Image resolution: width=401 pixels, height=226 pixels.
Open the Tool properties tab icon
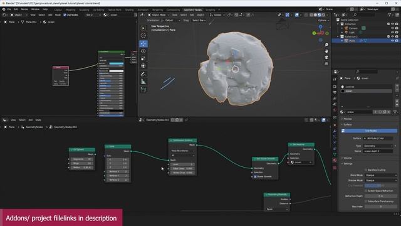(x=335, y=80)
